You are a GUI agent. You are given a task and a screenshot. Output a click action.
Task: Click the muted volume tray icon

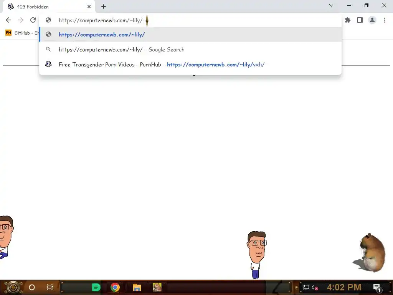tap(315, 288)
